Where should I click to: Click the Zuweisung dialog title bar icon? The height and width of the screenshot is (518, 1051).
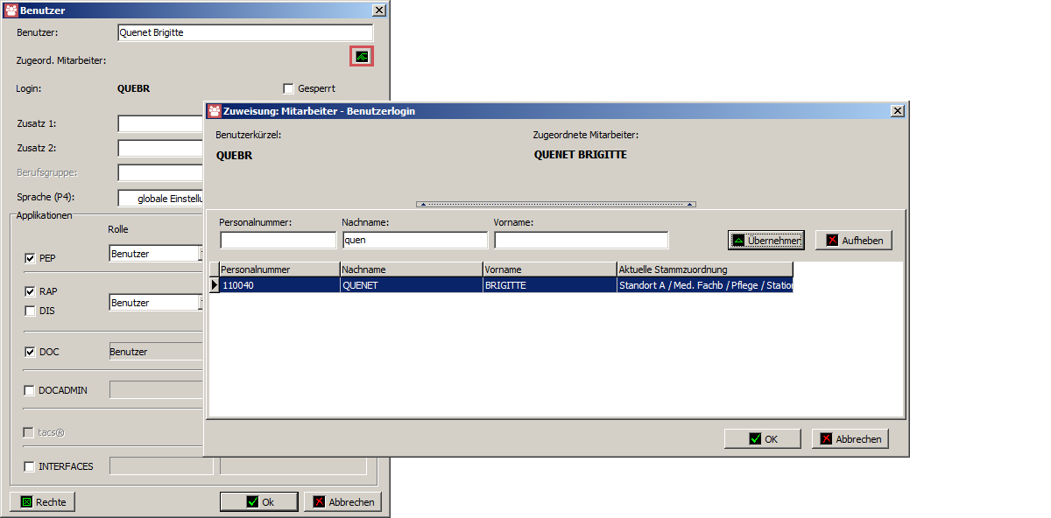pyautogui.click(x=214, y=111)
